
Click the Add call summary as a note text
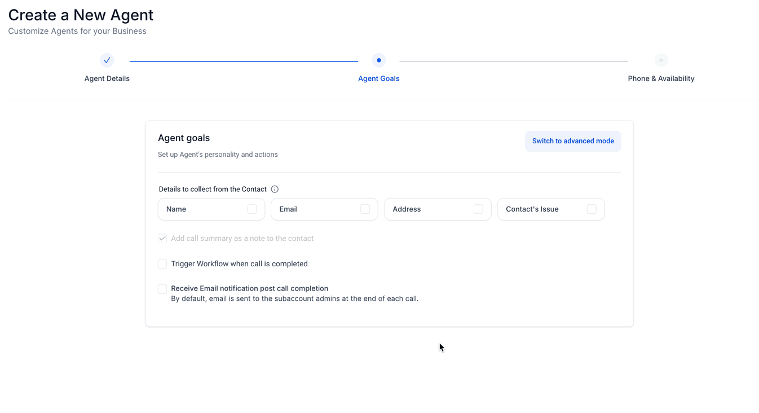(242, 239)
